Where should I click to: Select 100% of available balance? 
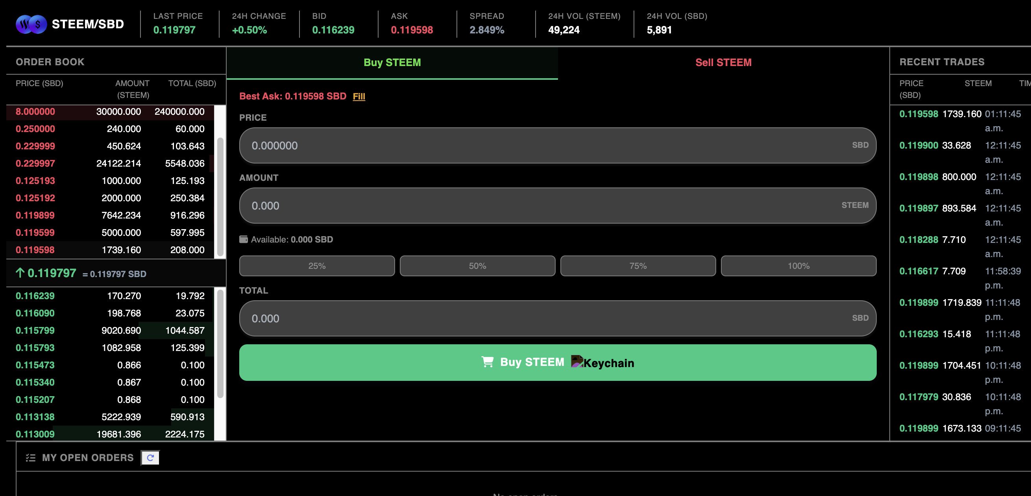pos(798,266)
